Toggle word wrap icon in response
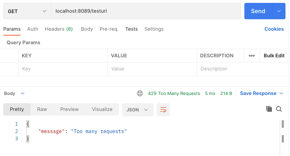The height and width of the screenshot is (156, 290). pyautogui.click(x=163, y=110)
